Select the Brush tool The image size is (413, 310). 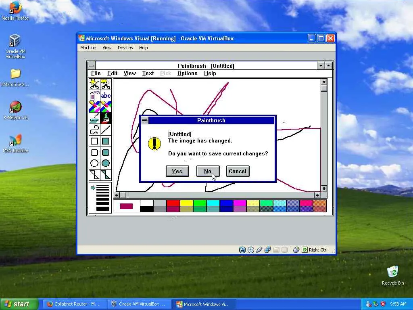(106, 118)
